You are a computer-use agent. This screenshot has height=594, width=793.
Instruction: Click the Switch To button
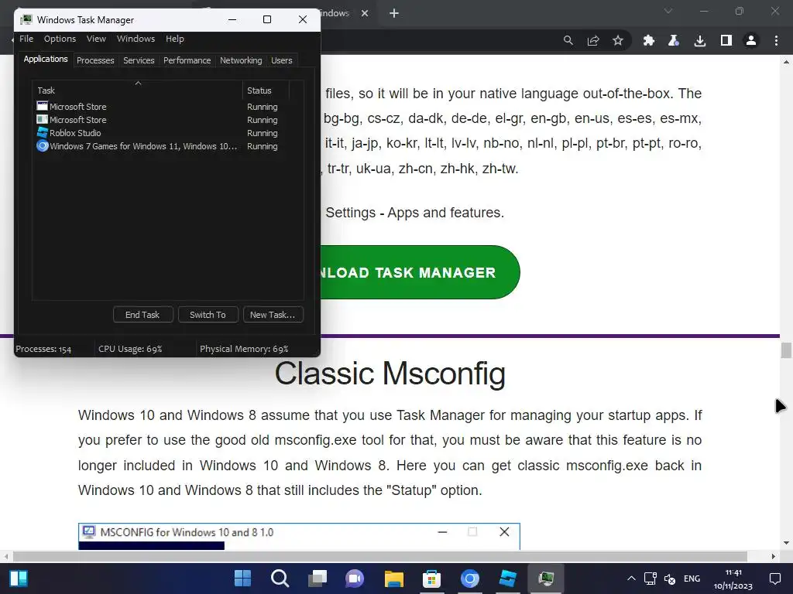[x=208, y=315]
